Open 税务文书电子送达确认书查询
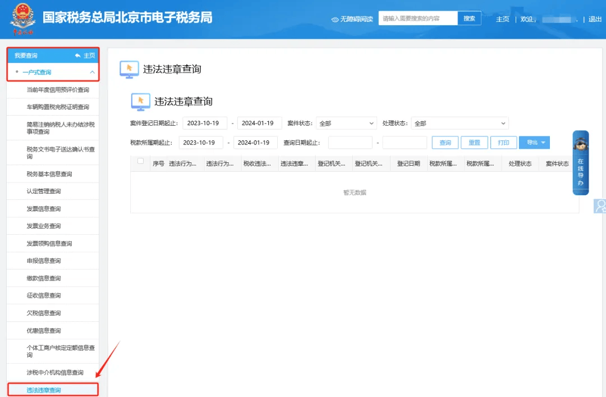Screen dimensions: 606x397 pos(53,153)
